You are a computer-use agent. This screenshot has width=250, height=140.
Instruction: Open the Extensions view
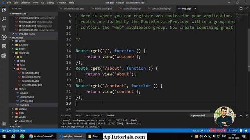4,46
